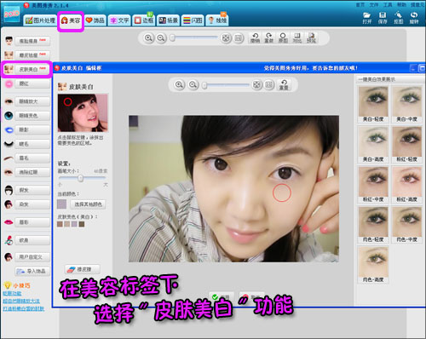Apply the 美白-中度 preset thumbnail

click(x=406, y=105)
